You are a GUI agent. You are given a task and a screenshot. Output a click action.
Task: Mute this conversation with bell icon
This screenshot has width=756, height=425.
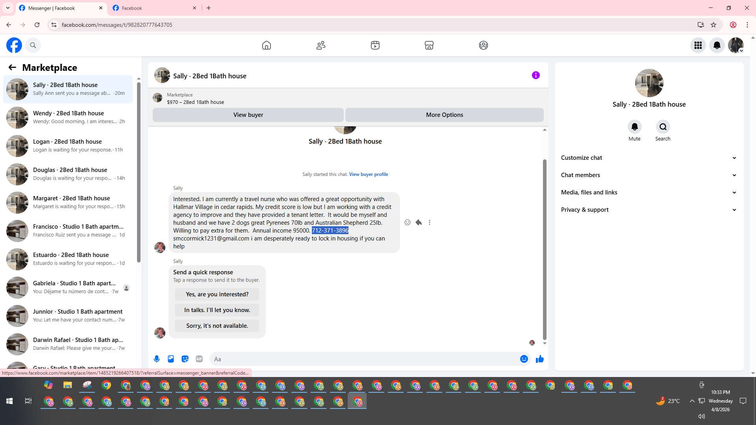pyautogui.click(x=634, y=127)
